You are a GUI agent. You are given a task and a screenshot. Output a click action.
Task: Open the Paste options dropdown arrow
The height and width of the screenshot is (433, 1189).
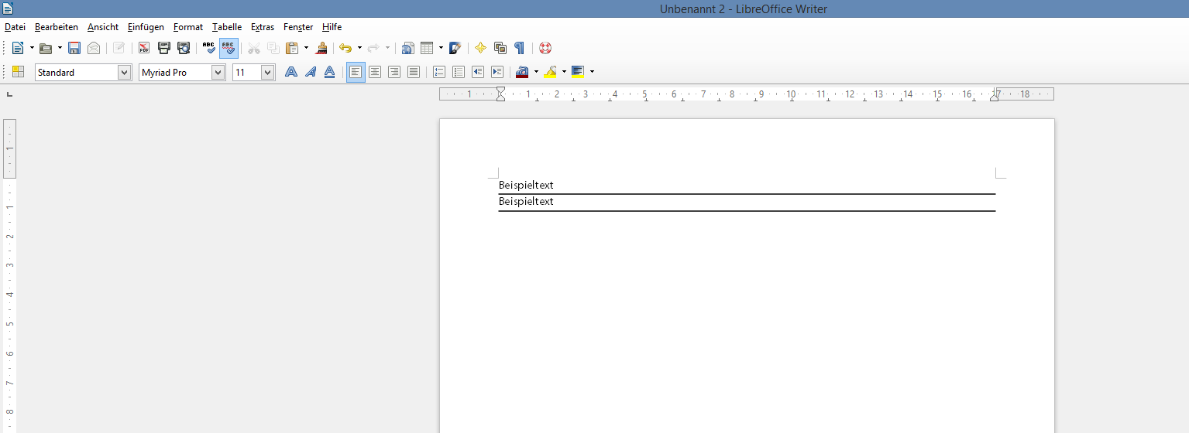(306, 48)
